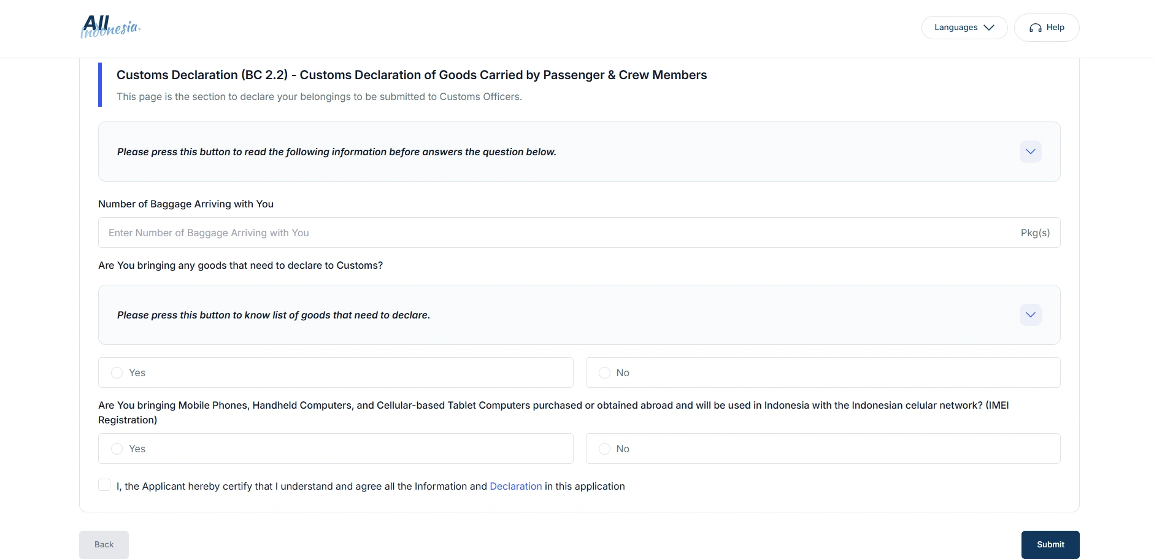Click the goods list banner text
1154x559 pixels.
coord(273,315)
